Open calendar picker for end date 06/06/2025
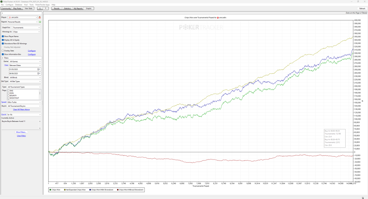The image size is (368, 199). pyautogui.click(x=39, y=73)
